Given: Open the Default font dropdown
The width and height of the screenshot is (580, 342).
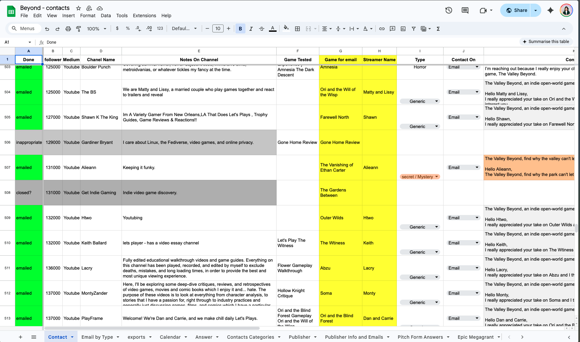Looking at the screenshot, I should [x=184, y=28].
